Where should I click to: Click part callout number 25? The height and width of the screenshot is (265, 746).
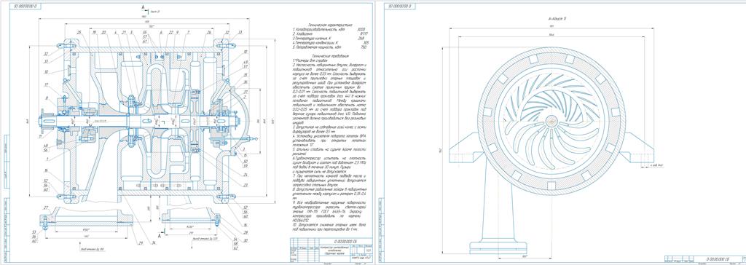click(79, 32)
